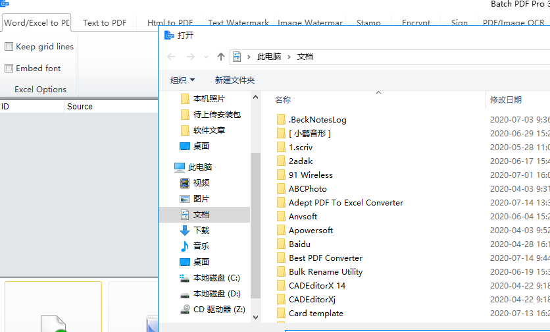This screenshot has height=332, width=550.
Task: Open the 组织 dropdown menu
Action: coord(182,80)
